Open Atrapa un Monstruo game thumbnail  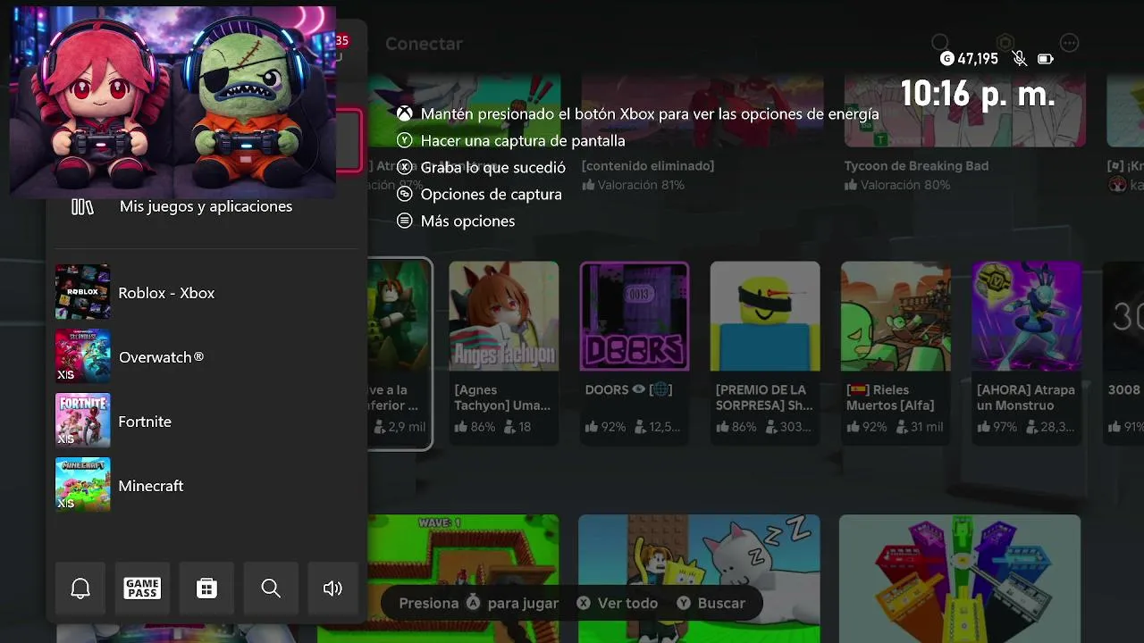tap(1026, 316)
